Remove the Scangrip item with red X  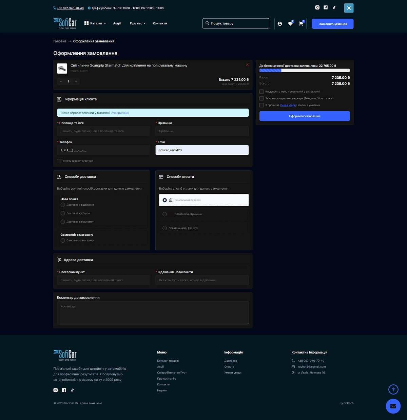point(247,65)
